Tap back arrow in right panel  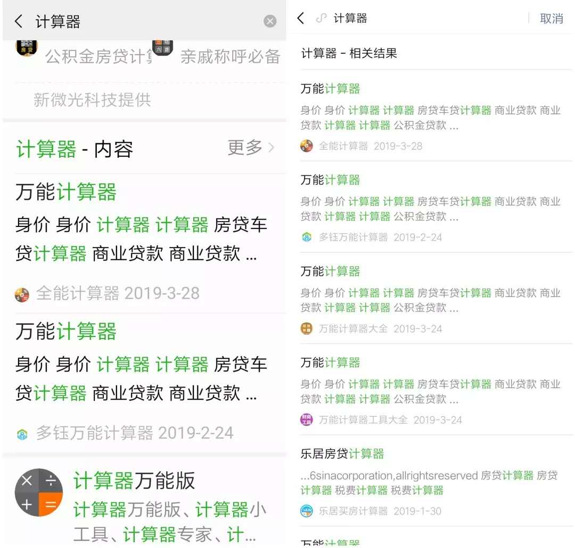point(301,18)
